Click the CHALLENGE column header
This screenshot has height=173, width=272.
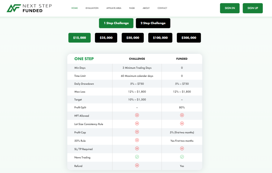point(137,59)
